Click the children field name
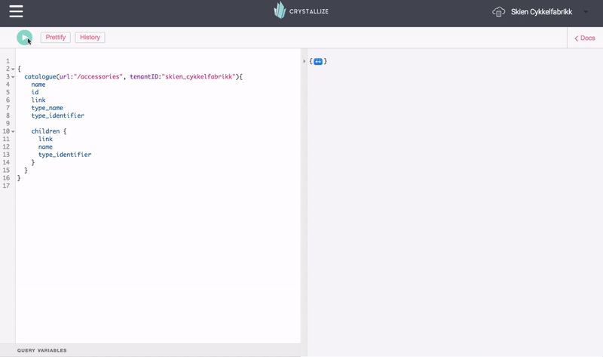 45,131
